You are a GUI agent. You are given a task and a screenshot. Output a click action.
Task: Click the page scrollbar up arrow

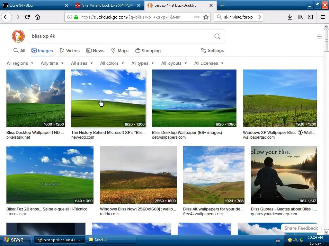[326, 27]
